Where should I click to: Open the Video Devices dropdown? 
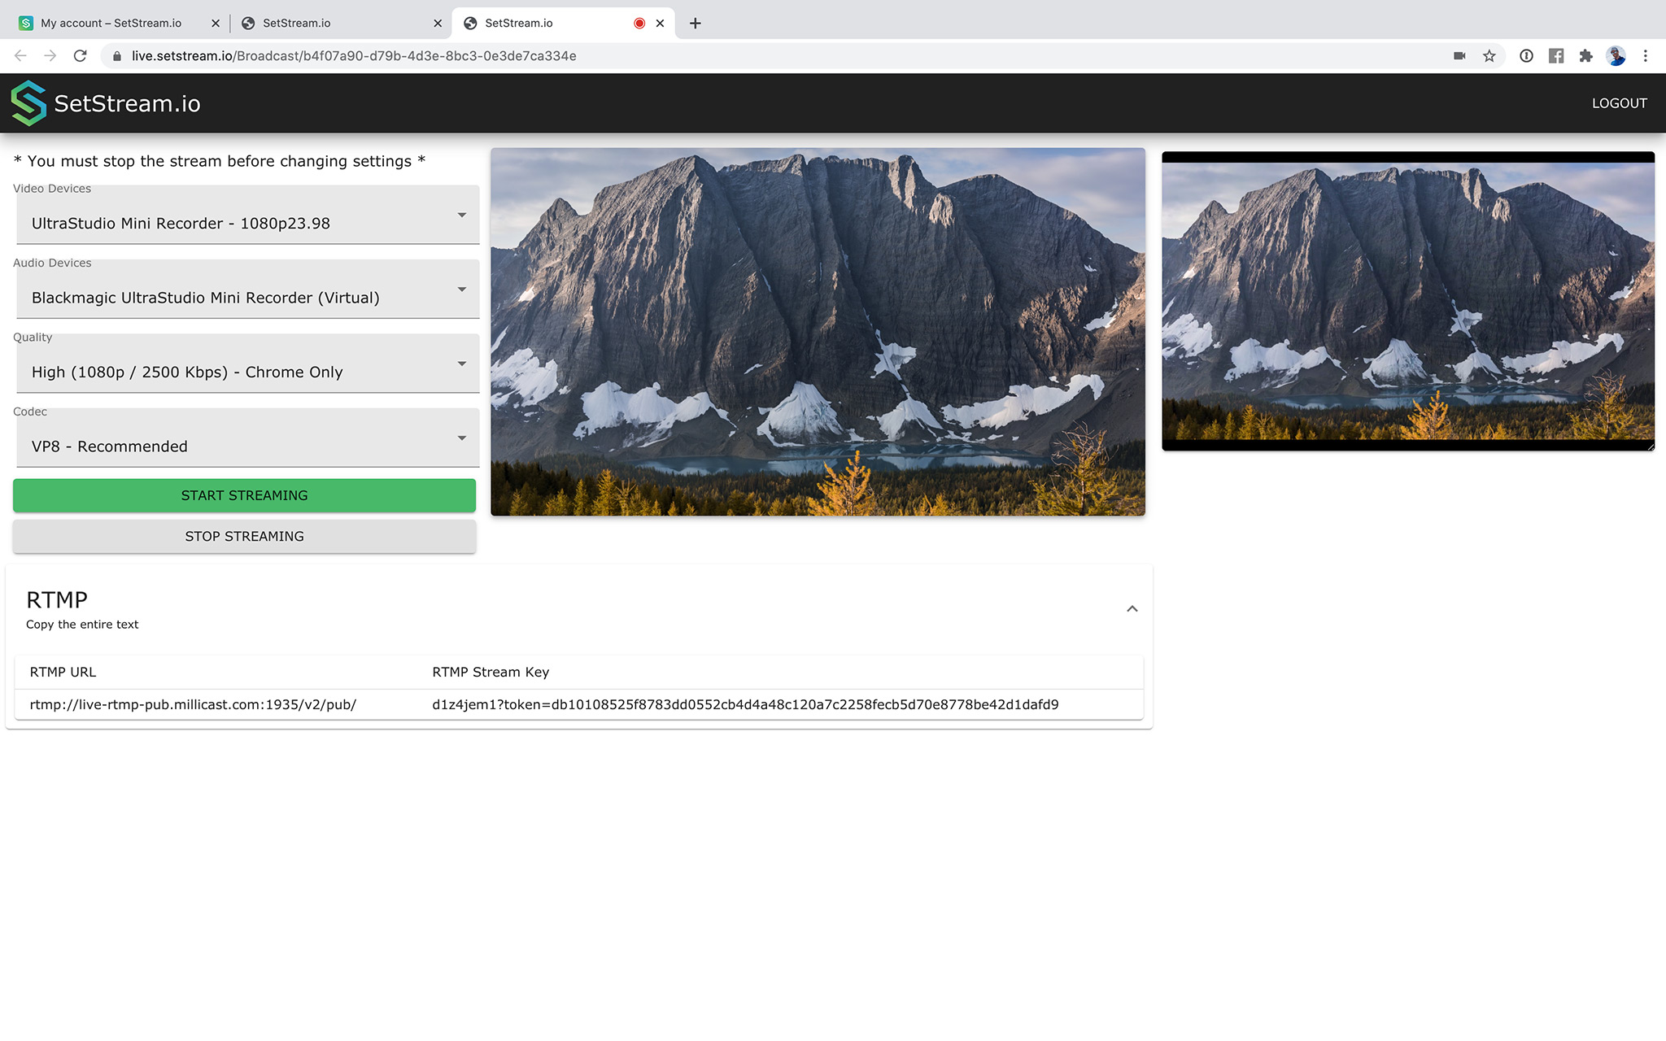point(247,216)
